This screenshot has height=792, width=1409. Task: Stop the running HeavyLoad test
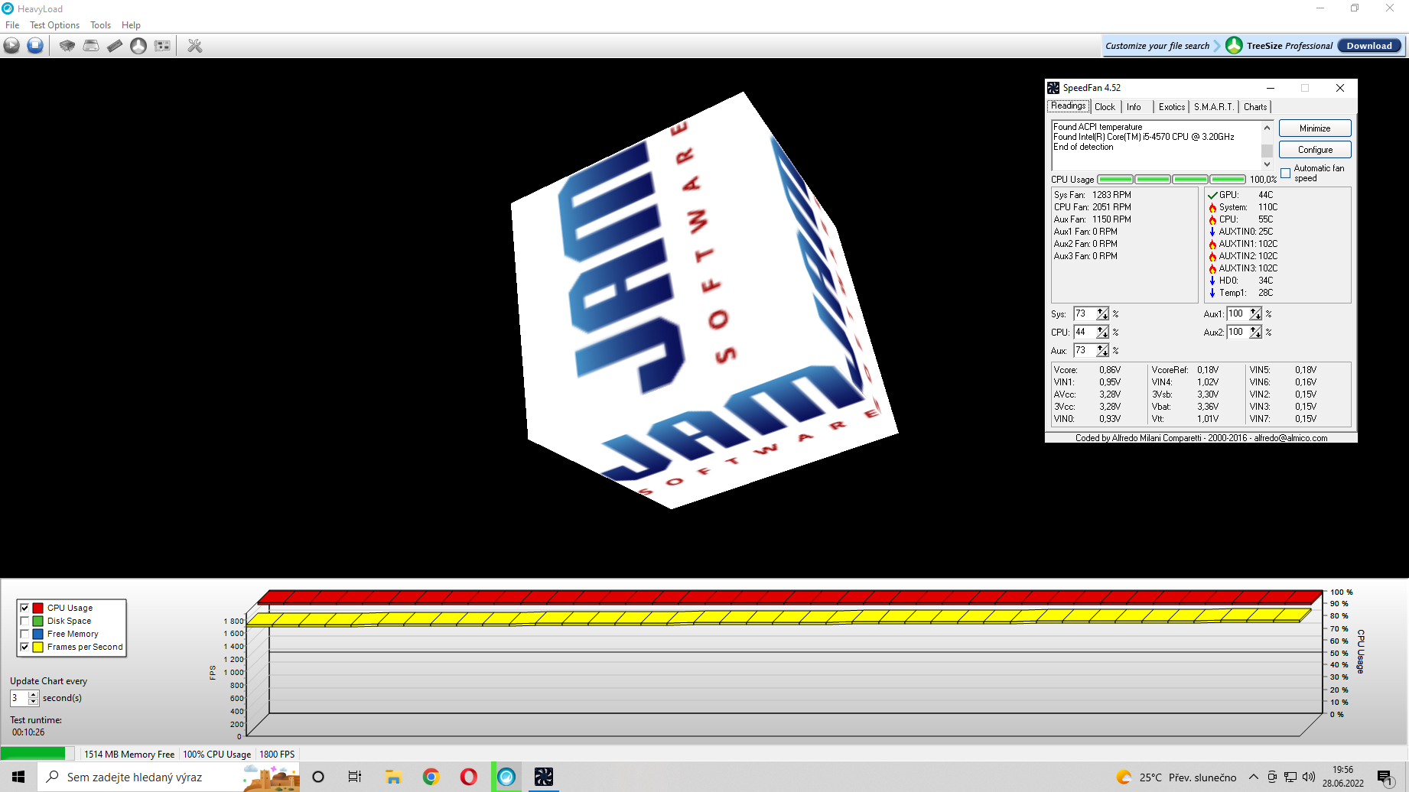click(35, 46)
